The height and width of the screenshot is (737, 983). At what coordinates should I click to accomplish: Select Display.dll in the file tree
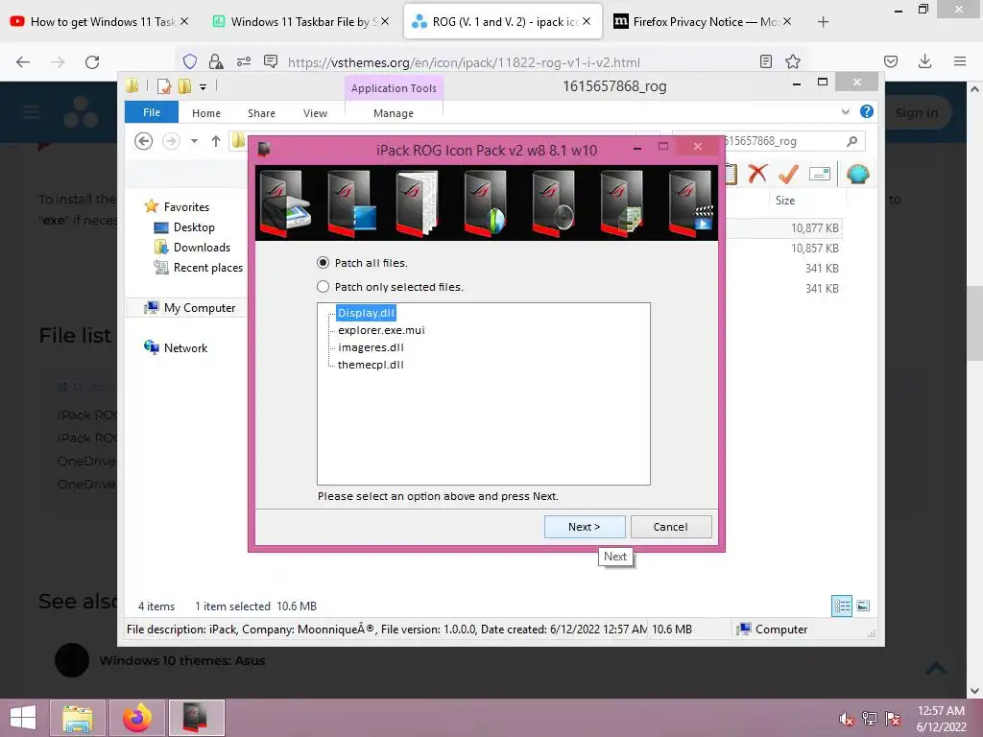[366, 313]
